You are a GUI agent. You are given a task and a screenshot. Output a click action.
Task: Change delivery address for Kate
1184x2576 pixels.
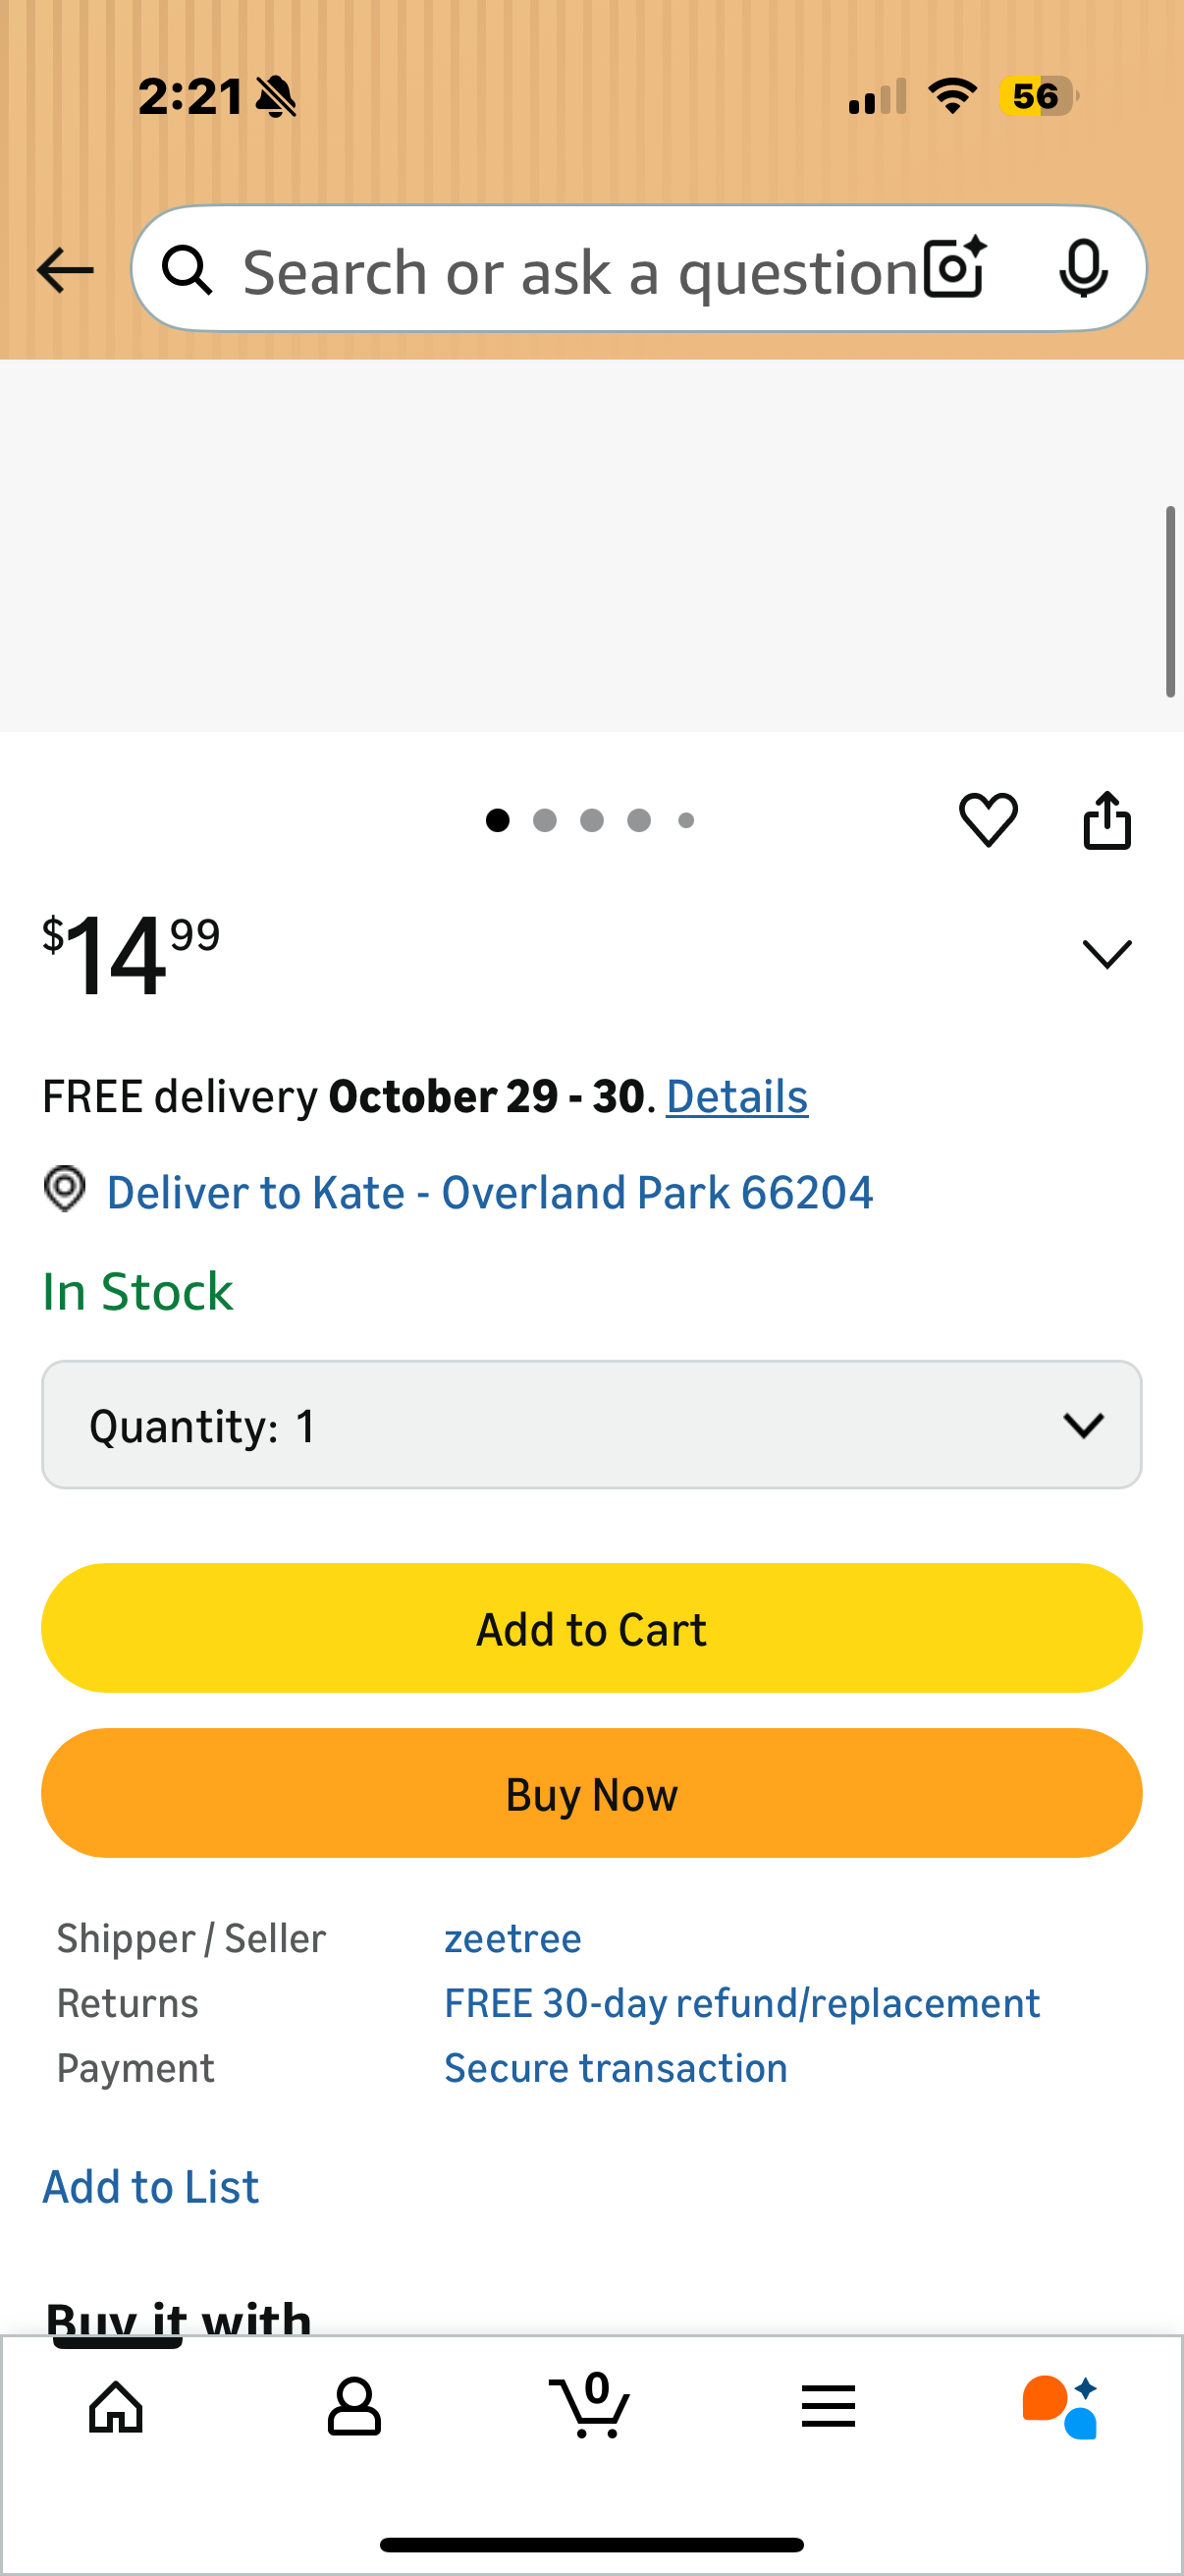[x=490, y=1192]
